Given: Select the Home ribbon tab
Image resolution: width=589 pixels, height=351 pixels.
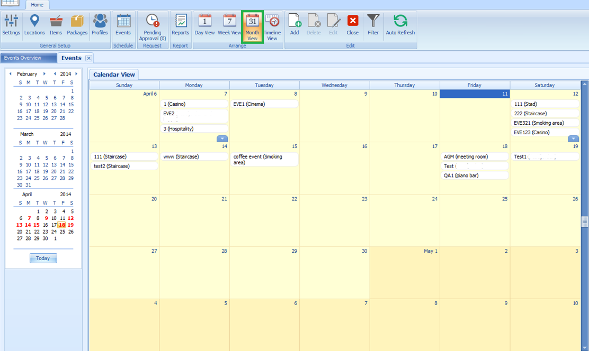Looking at the screenshot, I should 37,4.
